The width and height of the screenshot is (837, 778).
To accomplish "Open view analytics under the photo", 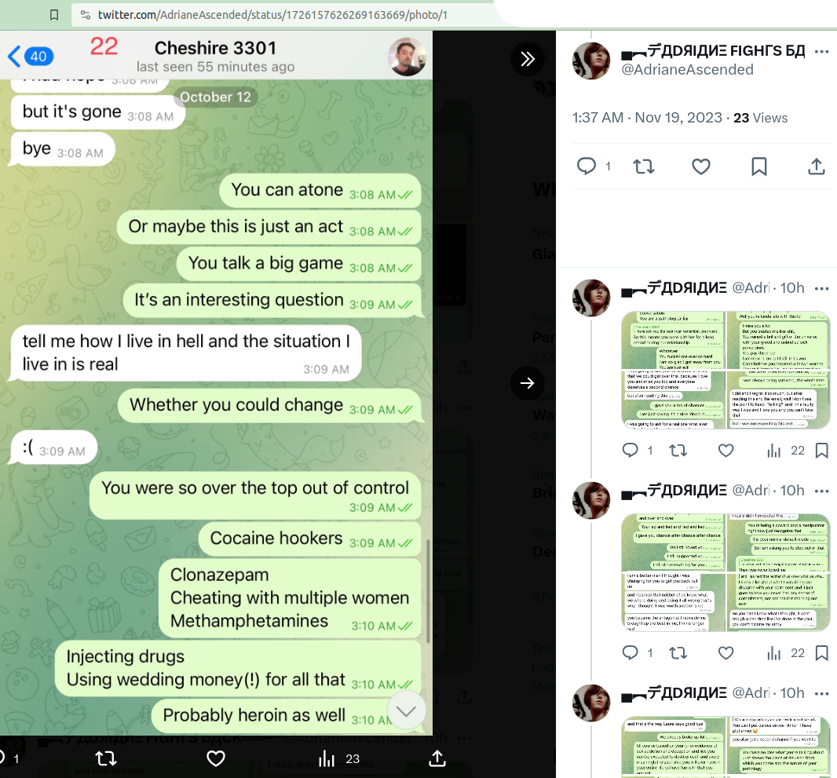I will (339, 758).
